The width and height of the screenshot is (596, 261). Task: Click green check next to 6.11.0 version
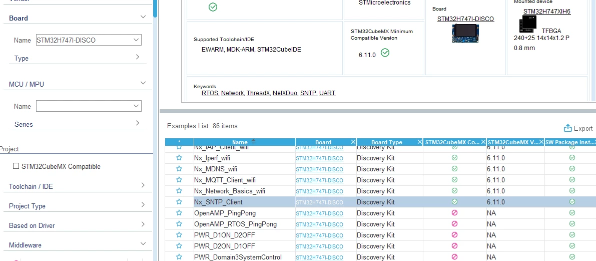tap(385, 53)
